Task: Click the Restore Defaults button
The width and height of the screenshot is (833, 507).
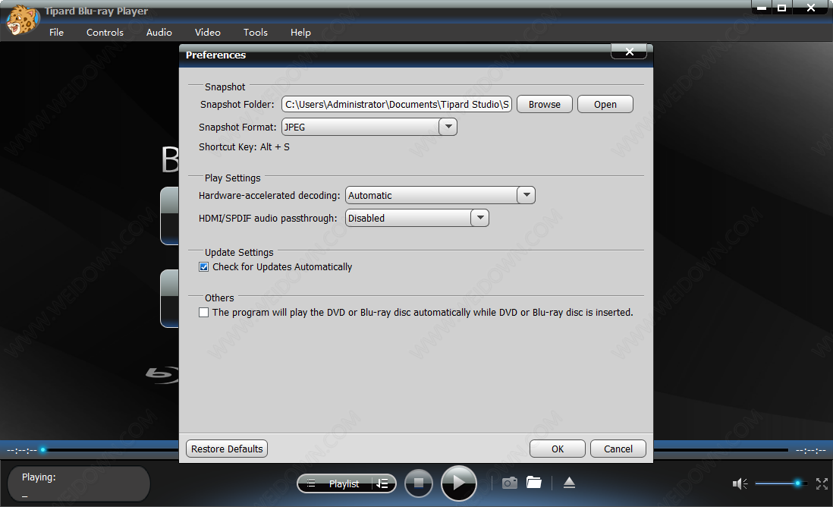Action: [227, 449]
